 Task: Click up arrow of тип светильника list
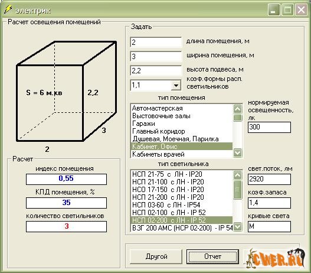click(x=237, y=175)
